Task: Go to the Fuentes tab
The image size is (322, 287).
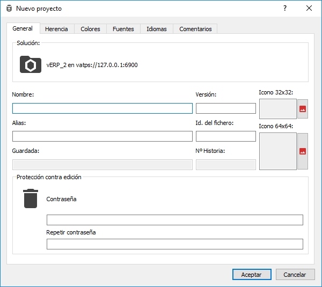Action: [x=123, y=29]
